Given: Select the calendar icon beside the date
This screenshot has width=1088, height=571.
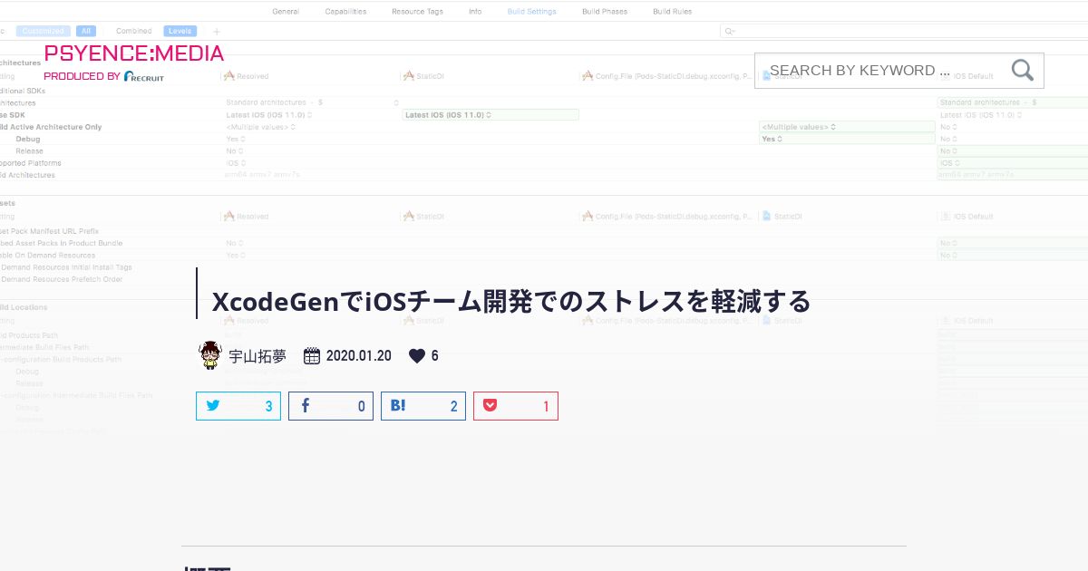Looking at the screenshot, I should [311, 355].
